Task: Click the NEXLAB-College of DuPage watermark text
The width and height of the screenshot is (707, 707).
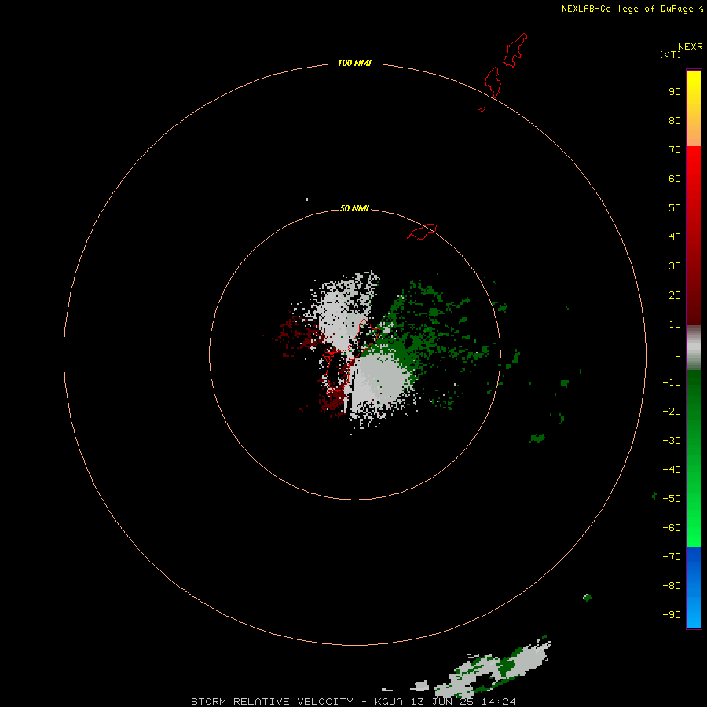Action: point(627,9)
